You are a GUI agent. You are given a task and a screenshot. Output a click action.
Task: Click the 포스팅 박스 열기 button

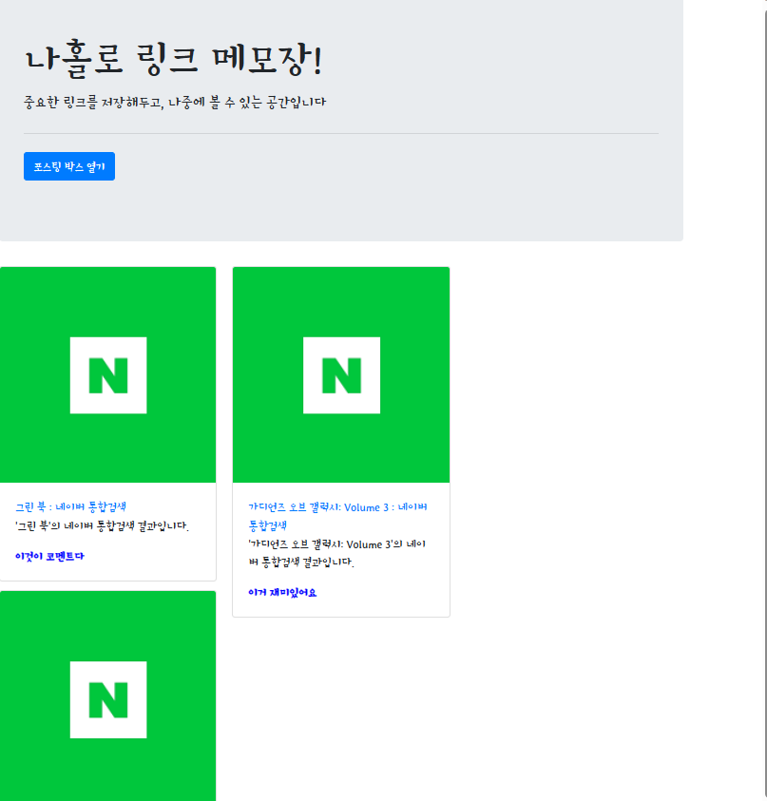point(69,166)
